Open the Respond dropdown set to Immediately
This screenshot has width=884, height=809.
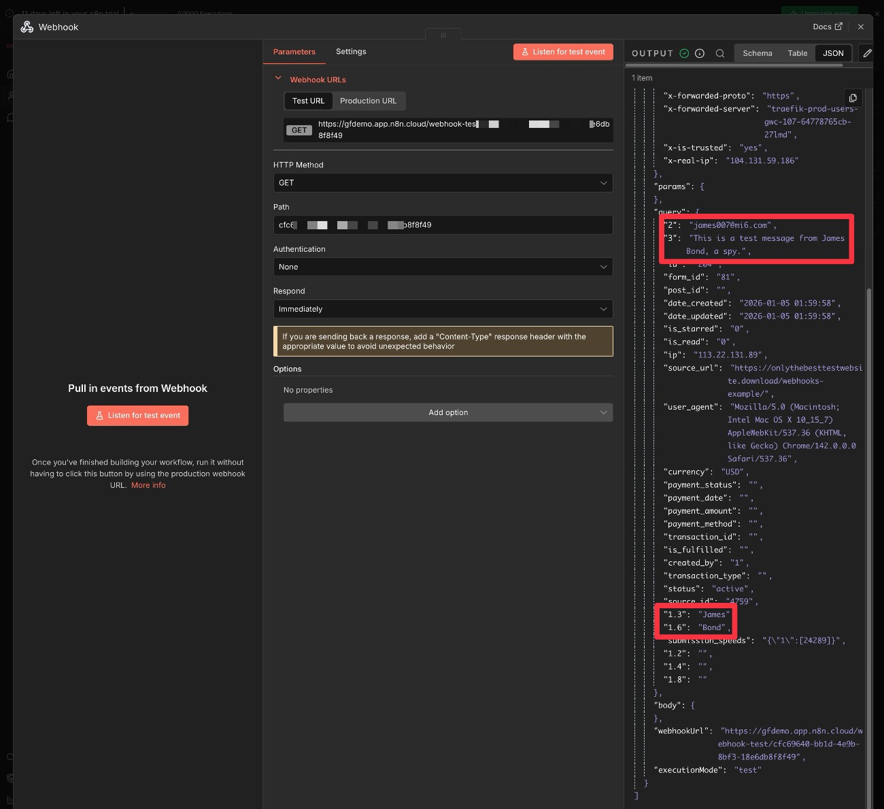click(443, 309)
